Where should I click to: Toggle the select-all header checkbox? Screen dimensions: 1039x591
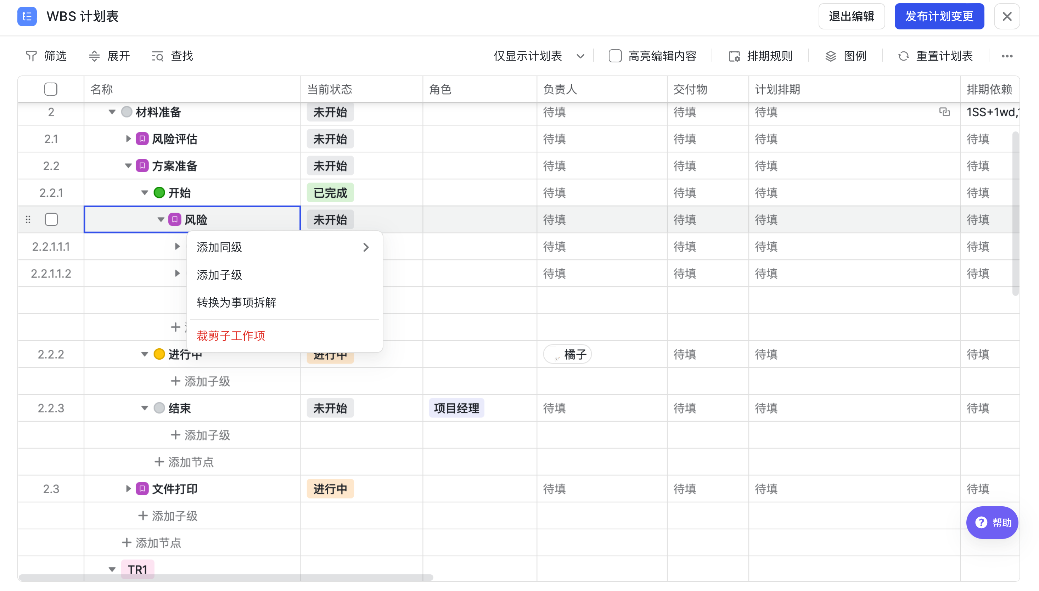(x=51, y=89)
